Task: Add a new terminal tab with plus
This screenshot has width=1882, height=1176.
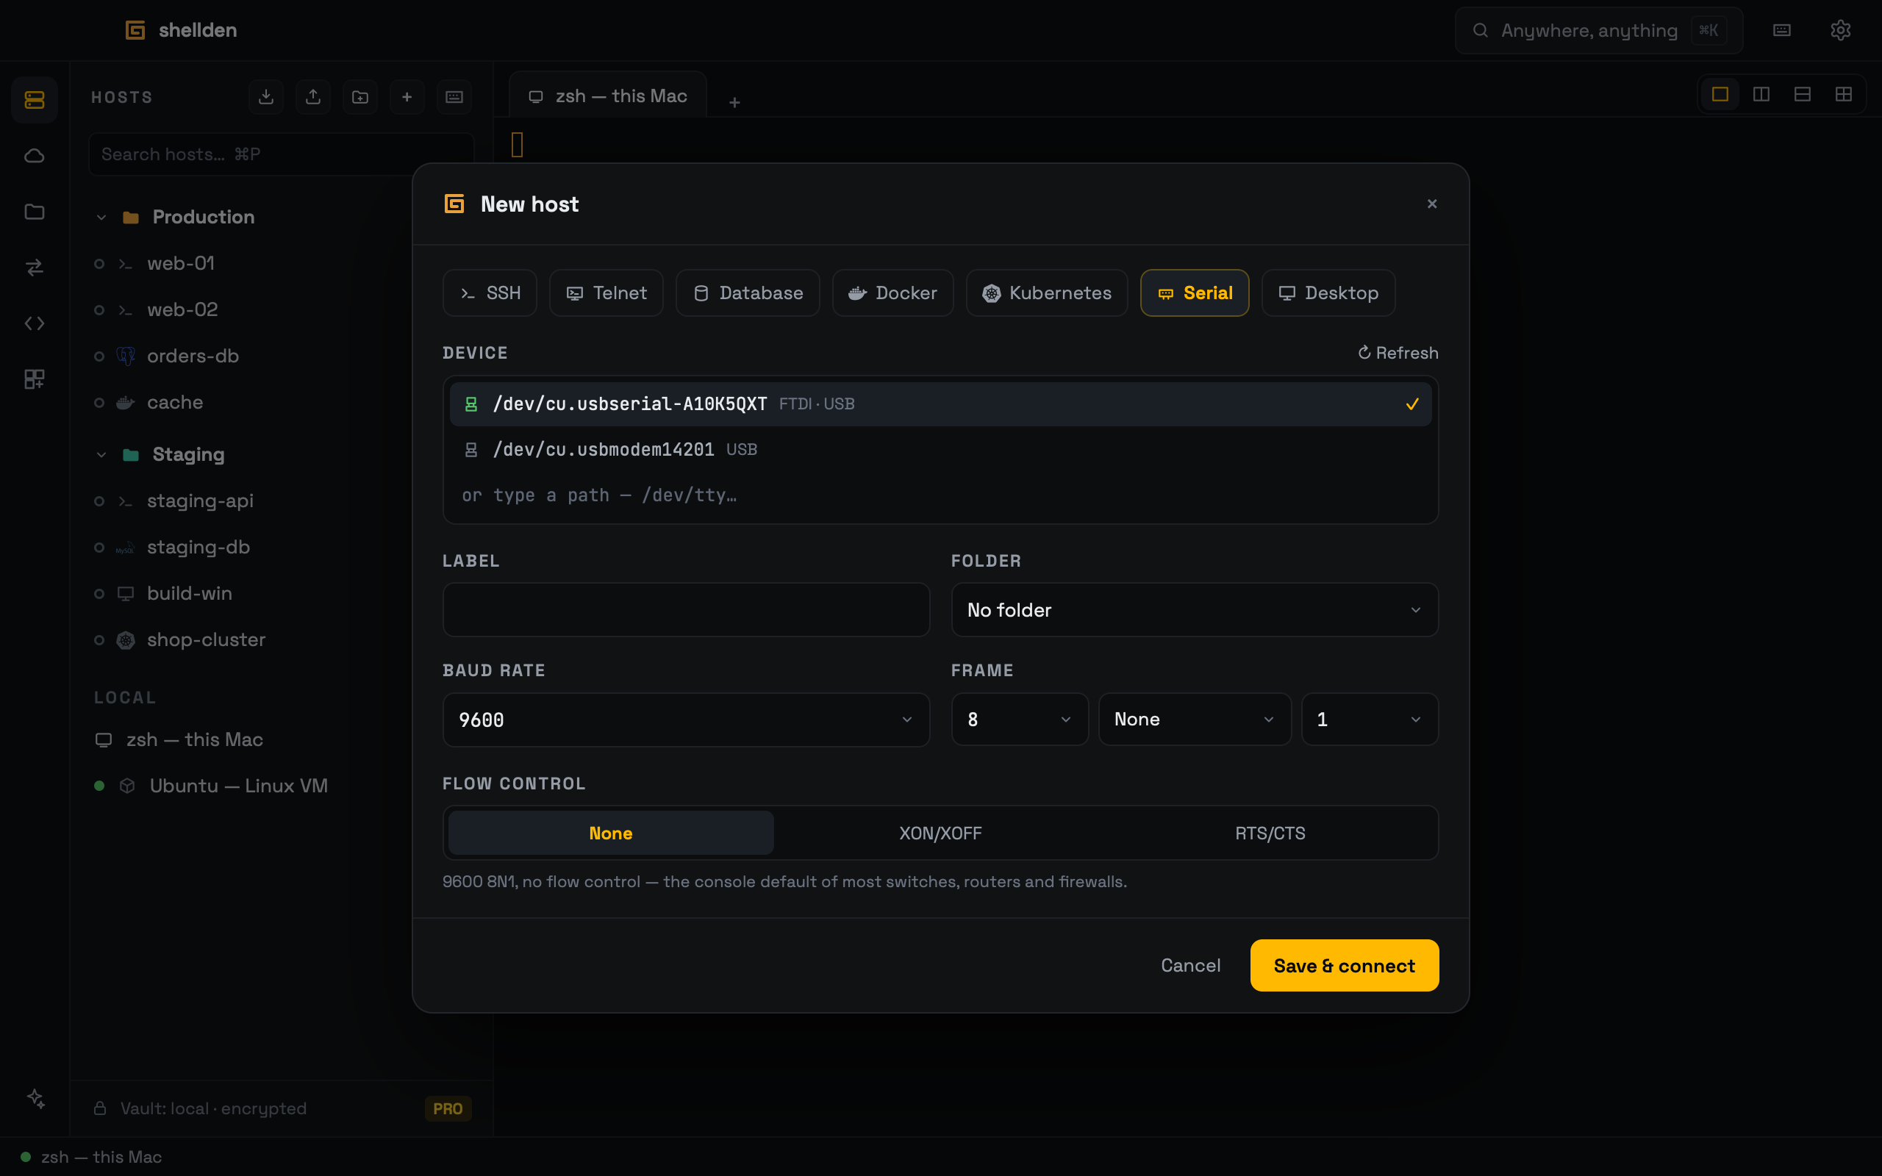Action: pyautogui.click(x=734, y=102)
